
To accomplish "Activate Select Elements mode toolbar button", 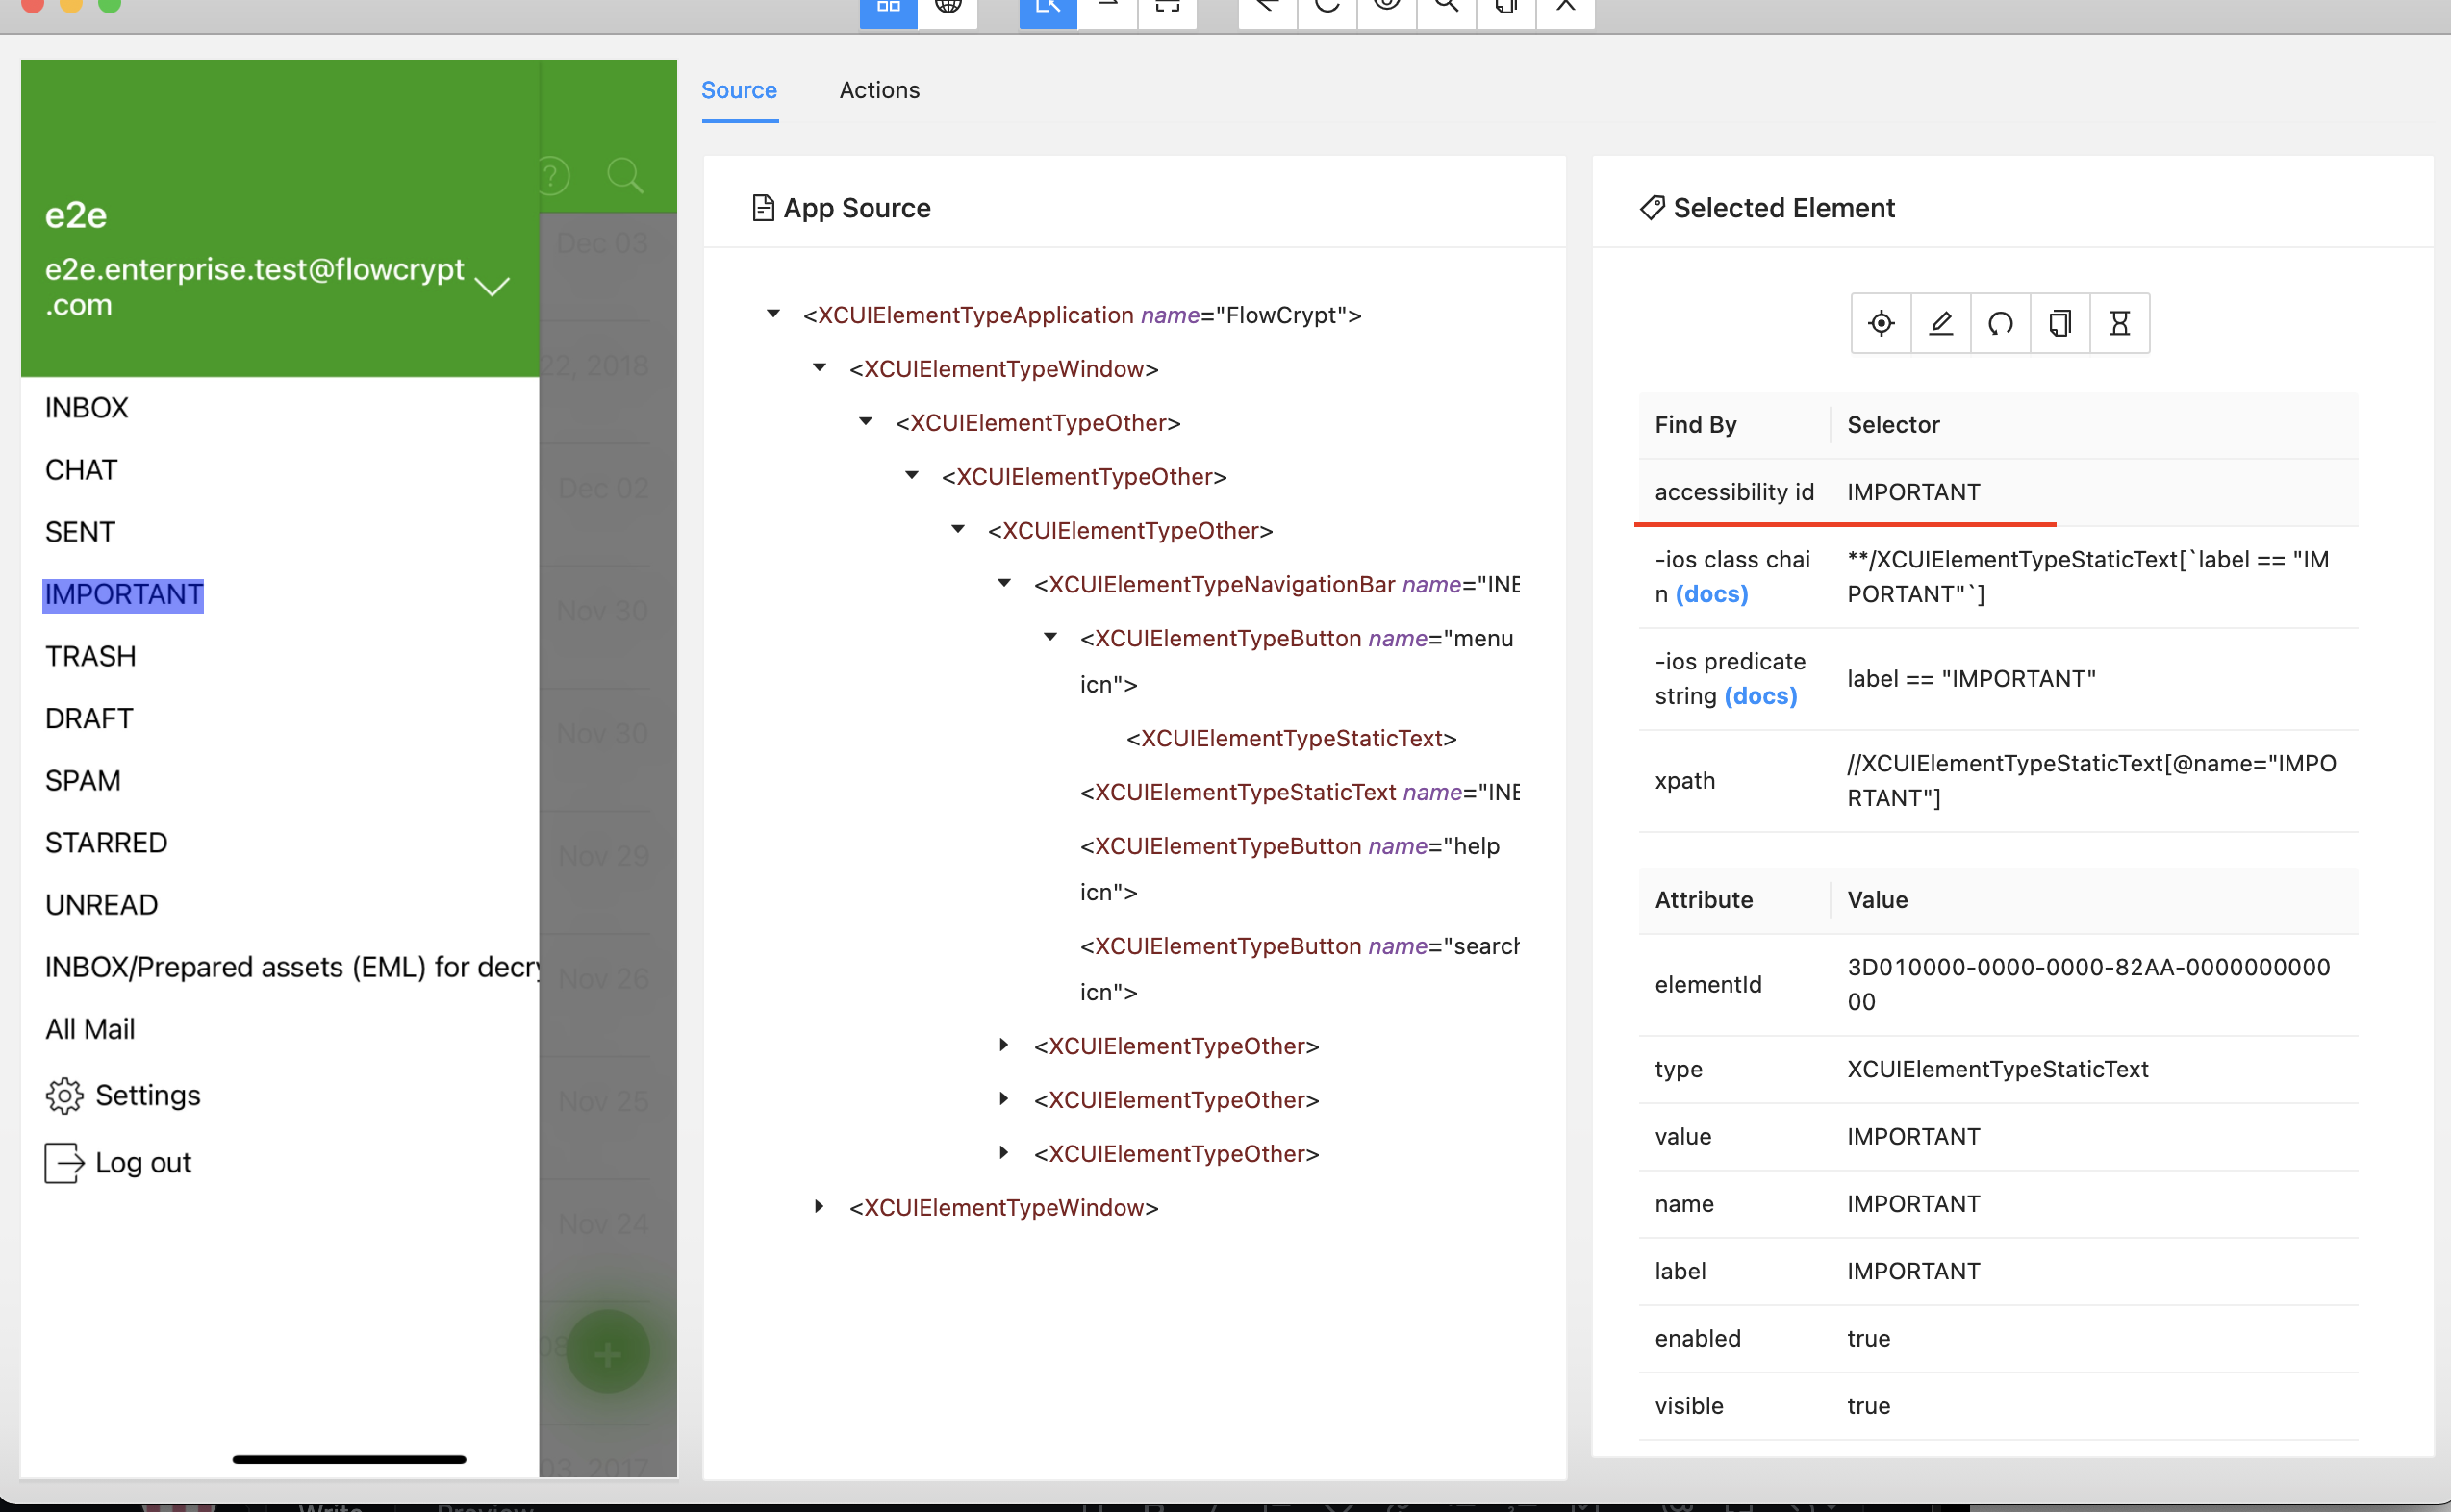I will click(1047, 8).
